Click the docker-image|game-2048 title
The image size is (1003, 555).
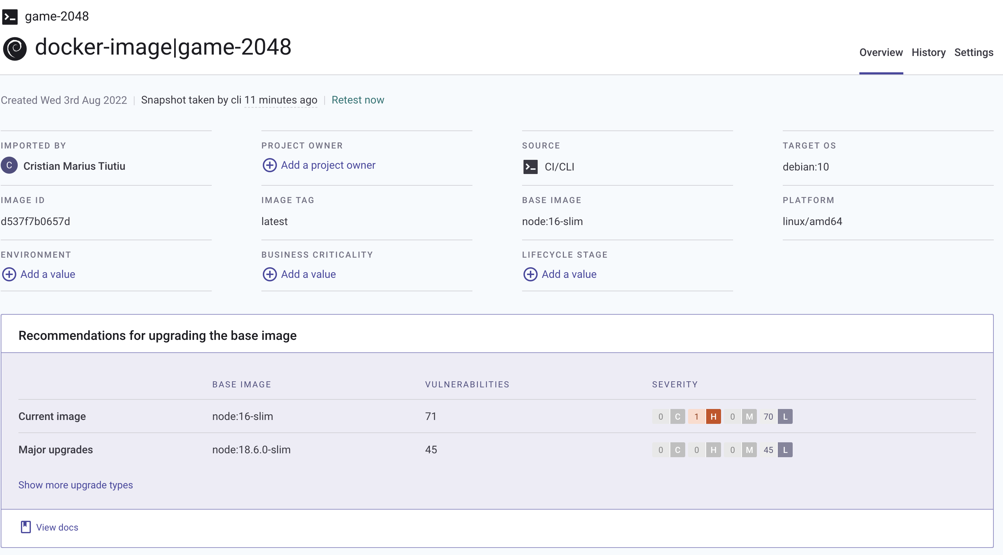pos(163,47)
